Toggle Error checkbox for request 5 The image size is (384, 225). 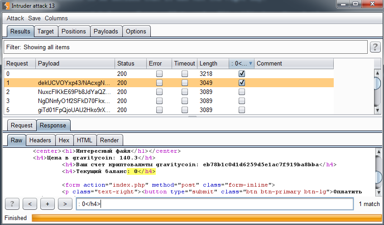tap(159, 110)
